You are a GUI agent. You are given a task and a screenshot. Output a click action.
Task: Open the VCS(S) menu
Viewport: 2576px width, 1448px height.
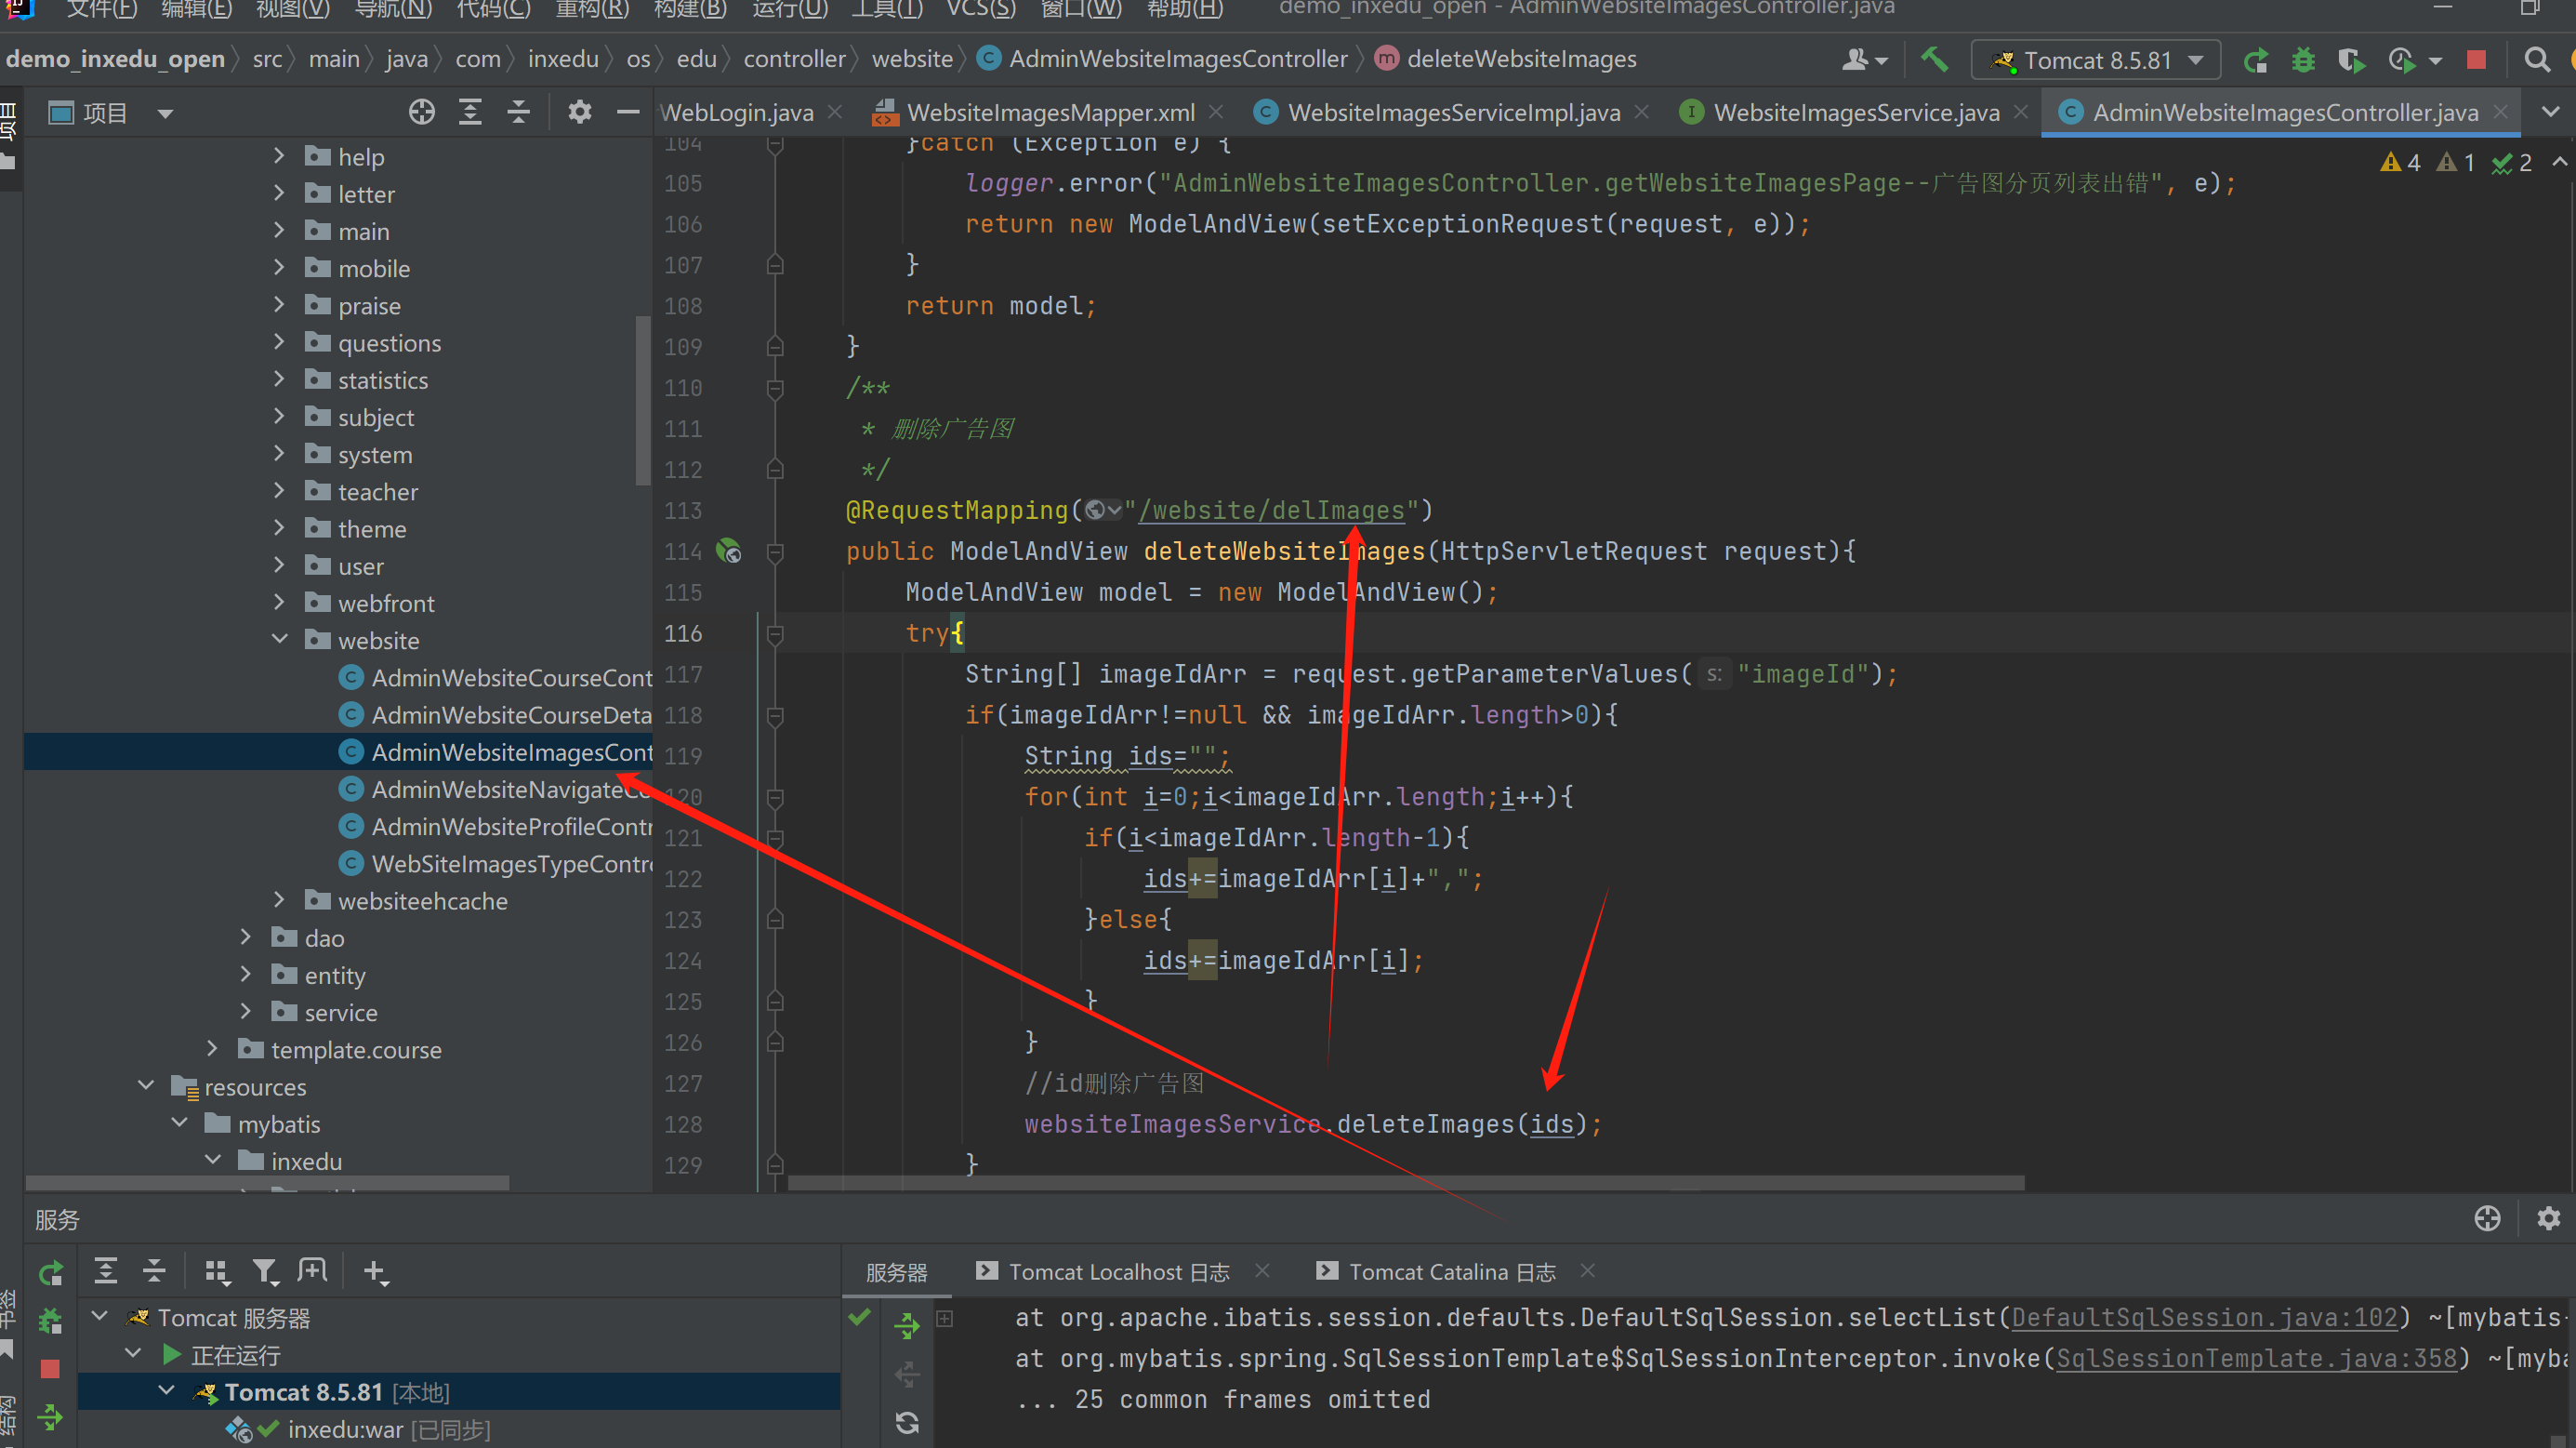(981, 9)
